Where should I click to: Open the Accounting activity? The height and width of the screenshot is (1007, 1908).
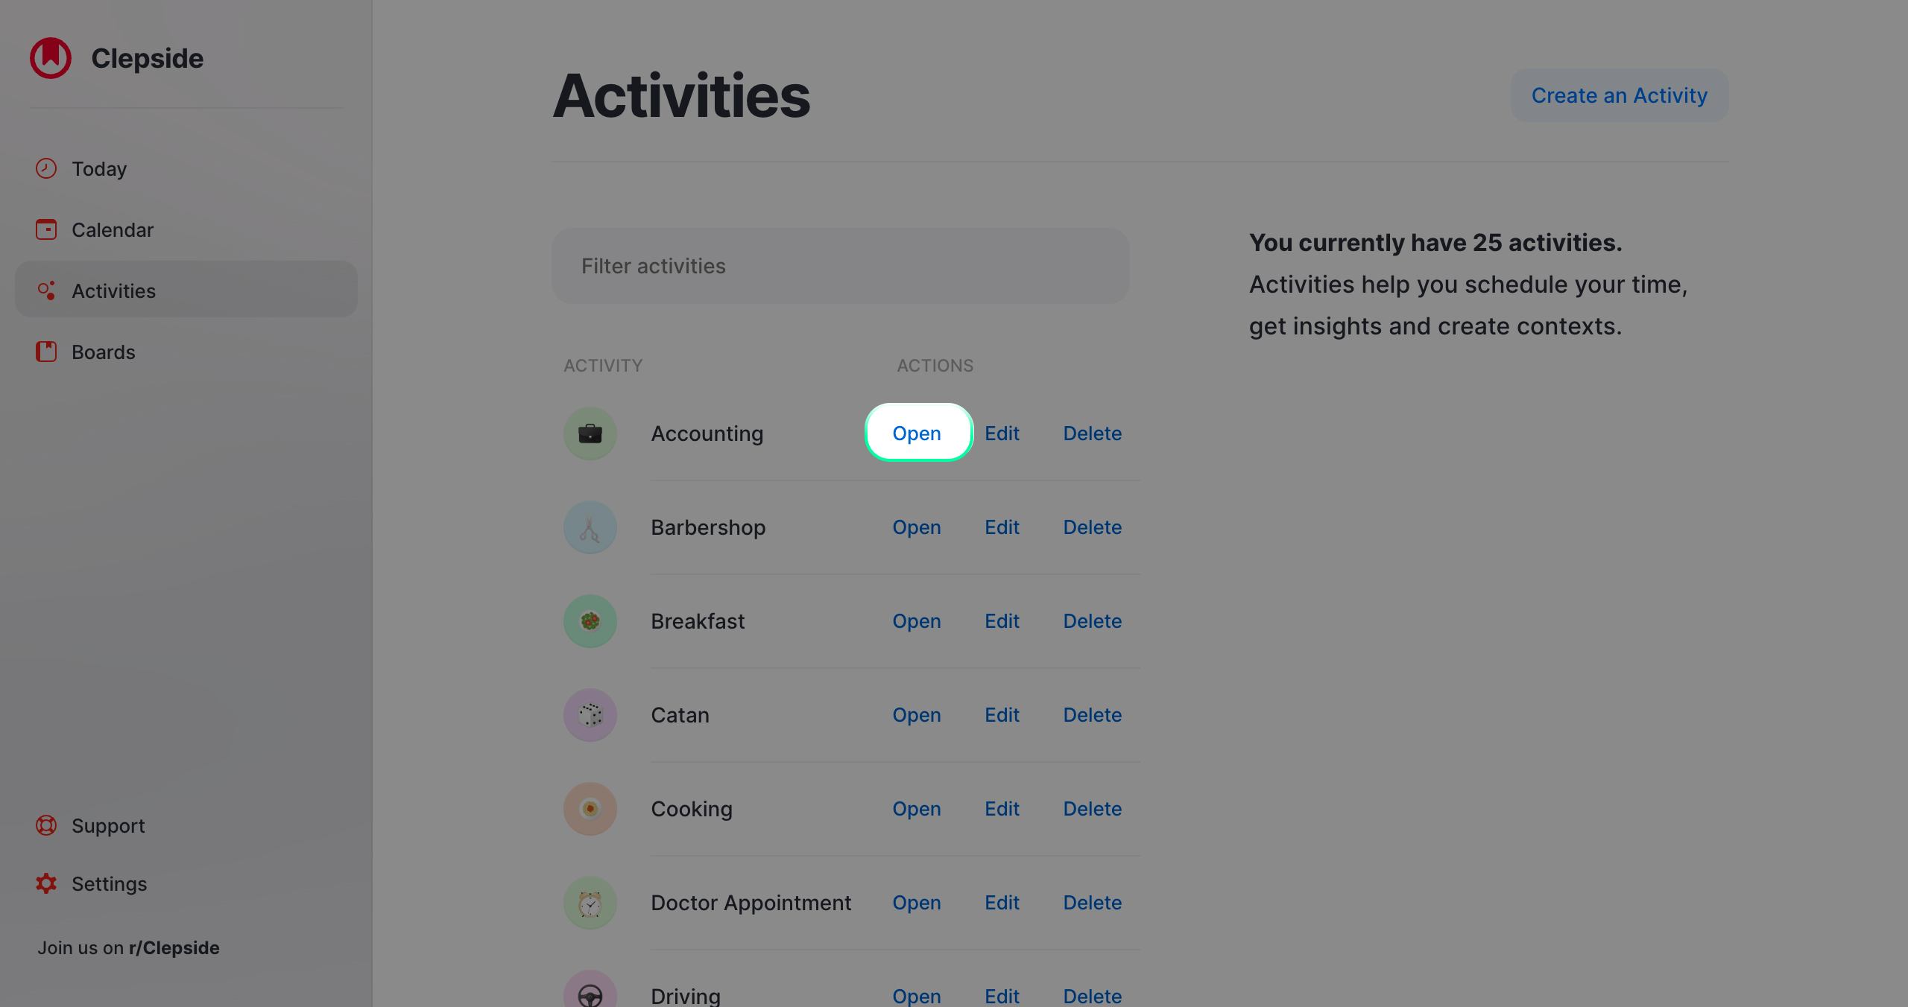917,433
